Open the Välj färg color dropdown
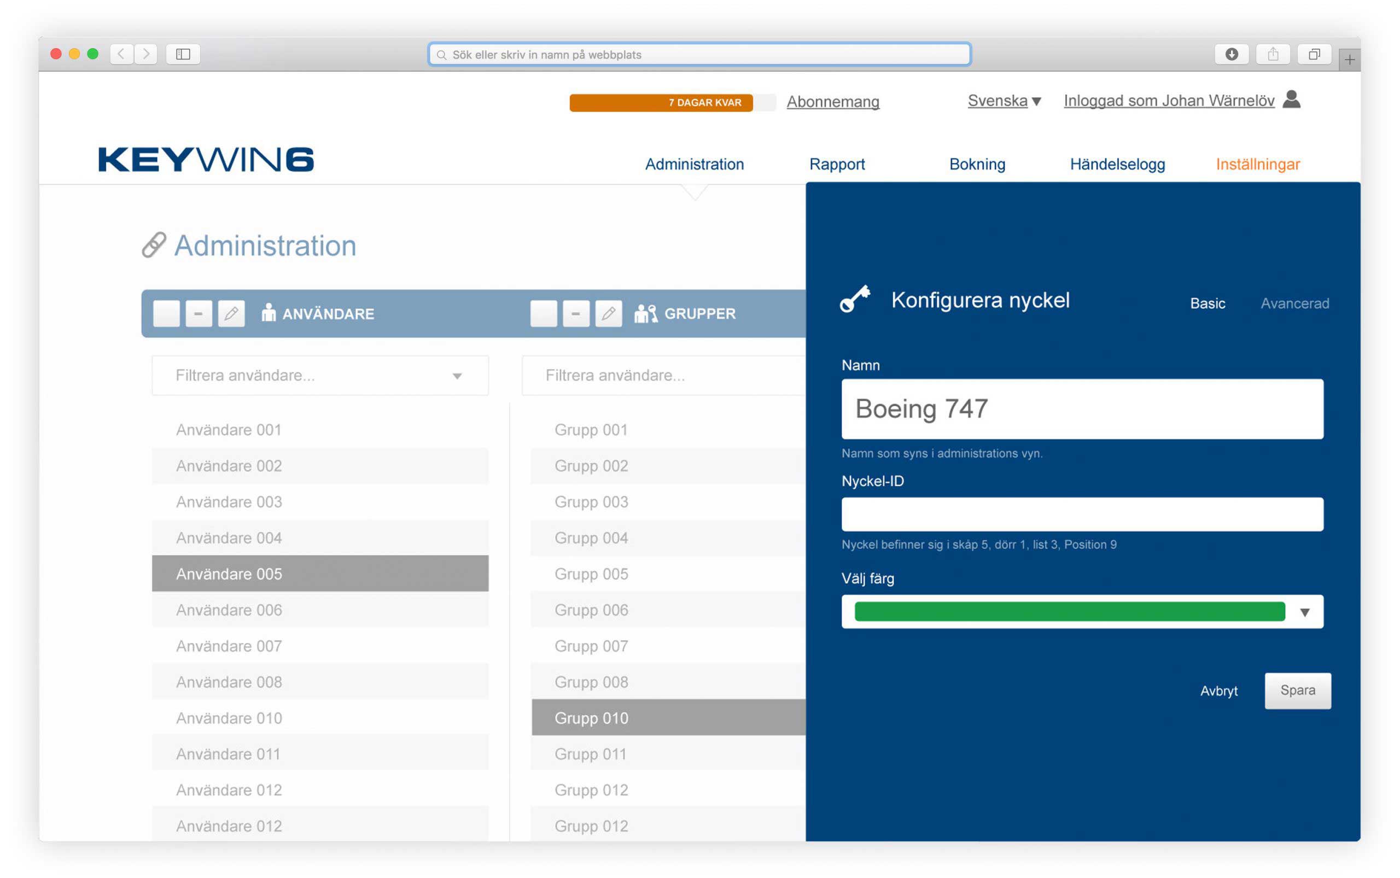This screenshot has height=878, width=1400. pyautogui.click(x=1304, y=612)
